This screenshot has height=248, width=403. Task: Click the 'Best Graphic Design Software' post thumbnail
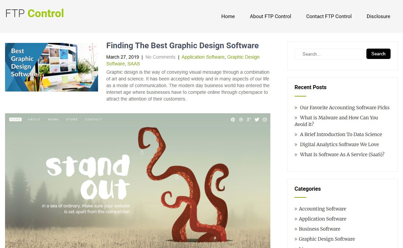pyautogui.click(x=51, y=67)
